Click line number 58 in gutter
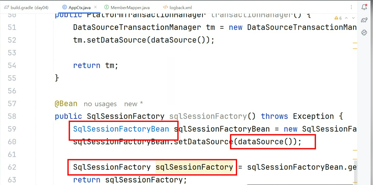Viewport: 373px width, 185px height. [x=12, y=116]
